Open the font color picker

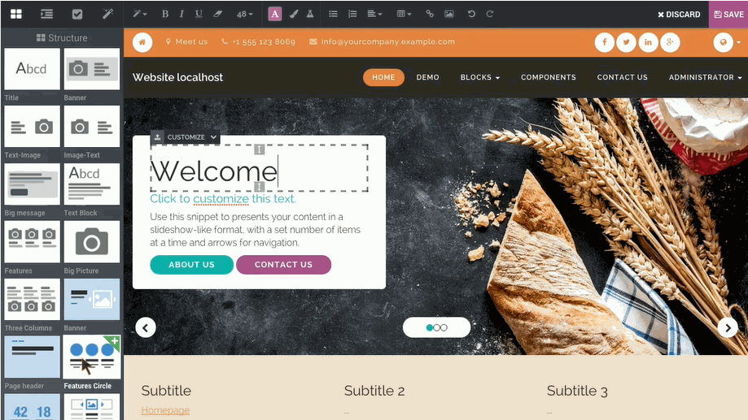coord(275,14)
